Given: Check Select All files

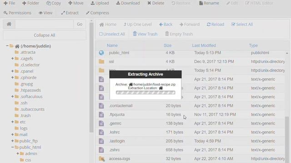Looking at the screenshot, I should point(242,24).
